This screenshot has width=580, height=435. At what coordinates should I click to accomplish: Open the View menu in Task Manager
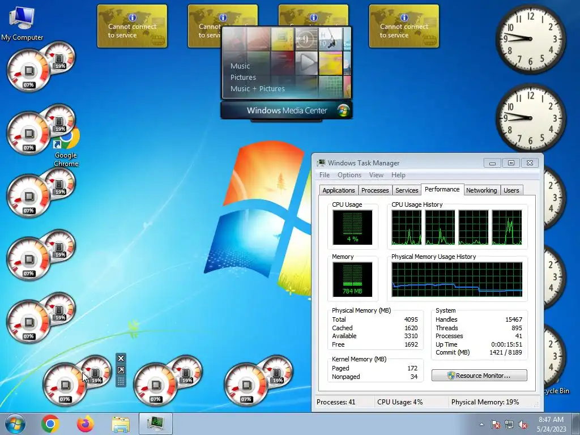pyautogui.click(x=376, y=175)
